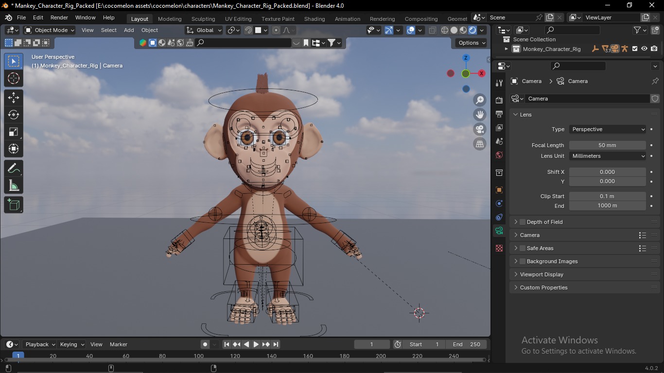The image size is (664, 373).
Task: Open the lens Type Perspective dropdown
Action: 608,129
